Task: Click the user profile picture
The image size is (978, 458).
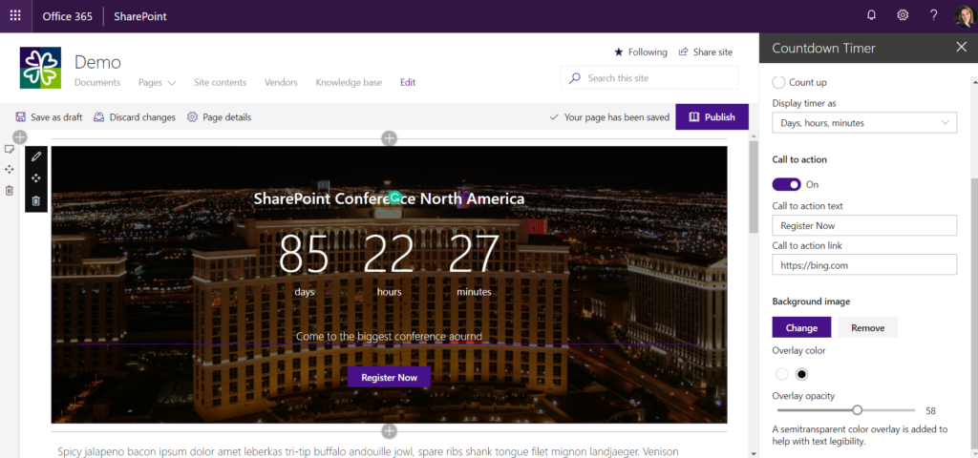Action: coord(963,16)
